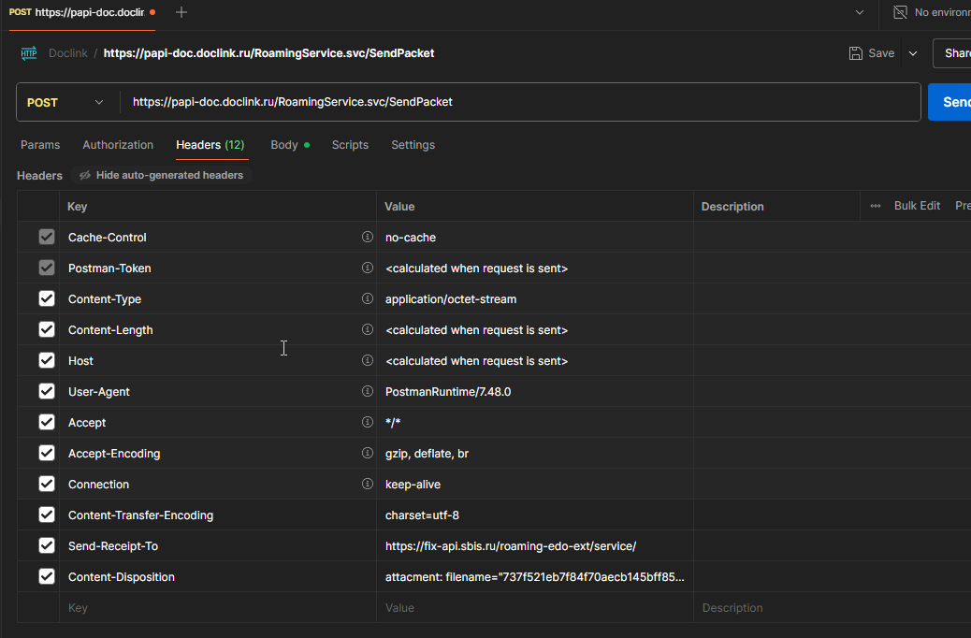Click the Doclink collection breadcrumb

68,53
